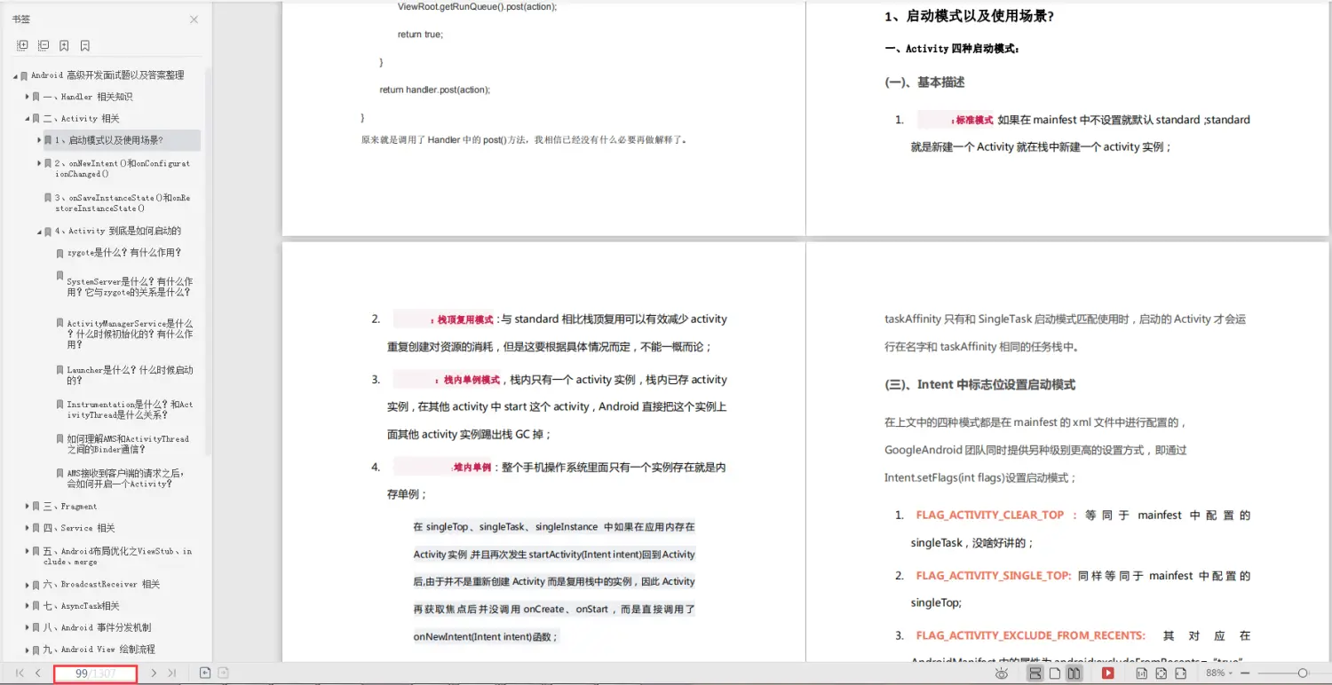
Task: Close the 书签 bookmarks panel
Action: [194, 20]
